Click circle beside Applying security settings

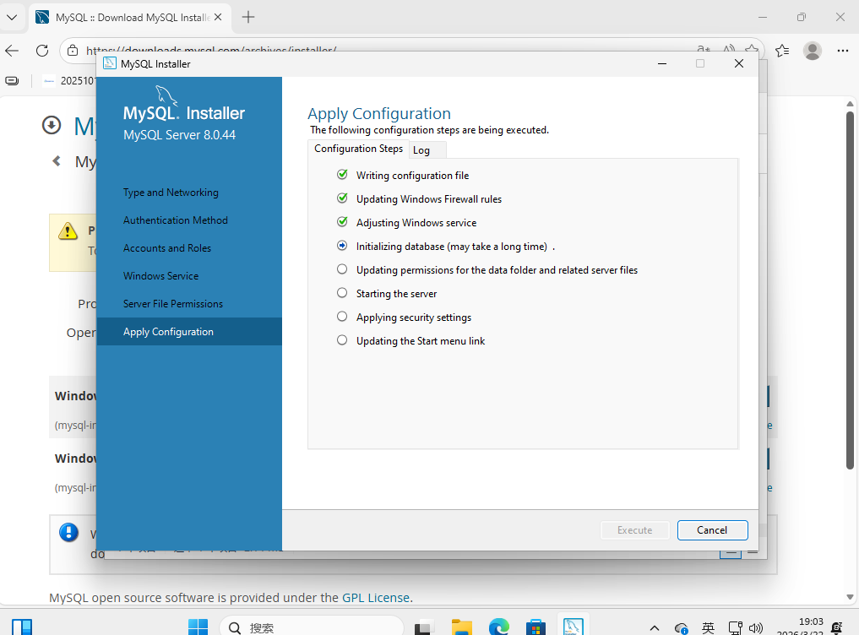click(x=342, y=316)
